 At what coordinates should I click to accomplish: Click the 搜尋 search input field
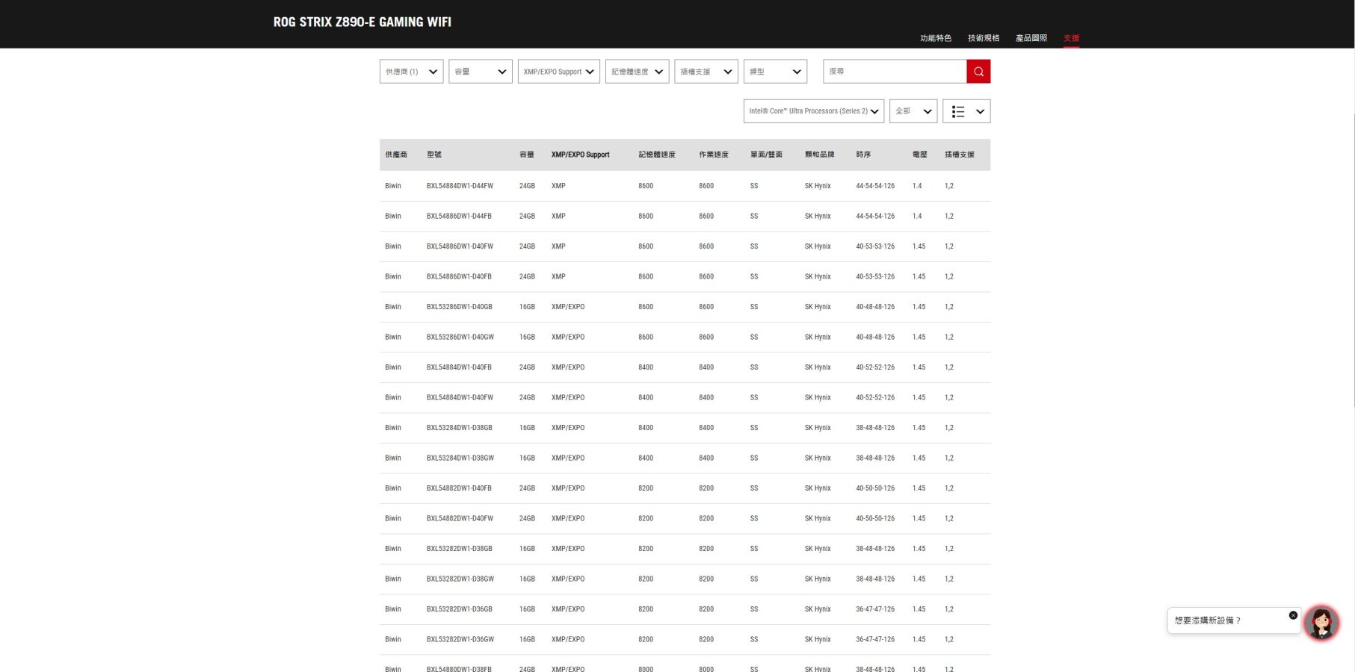pyautogui.click(x=895, y=72)
